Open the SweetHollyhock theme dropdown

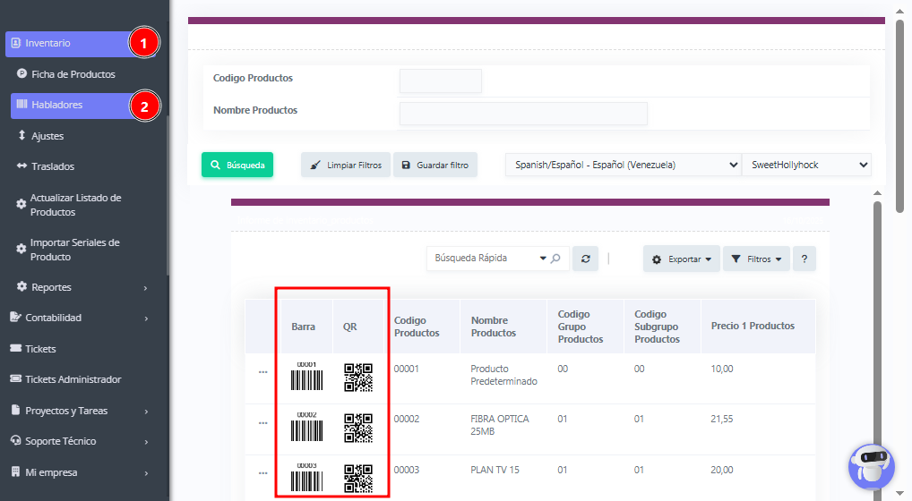tap(806, 165)
